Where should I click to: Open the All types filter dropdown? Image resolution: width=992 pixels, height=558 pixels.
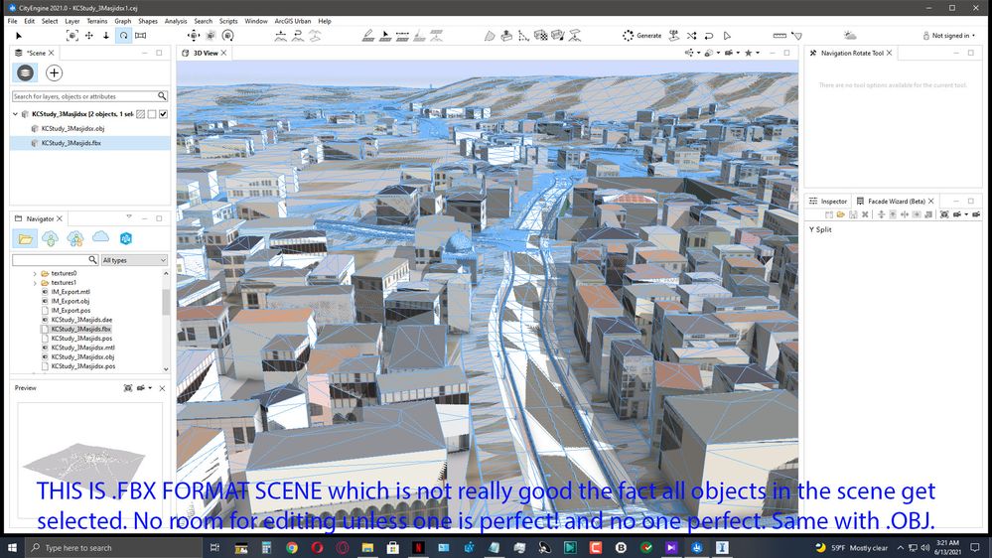point(134,260)
